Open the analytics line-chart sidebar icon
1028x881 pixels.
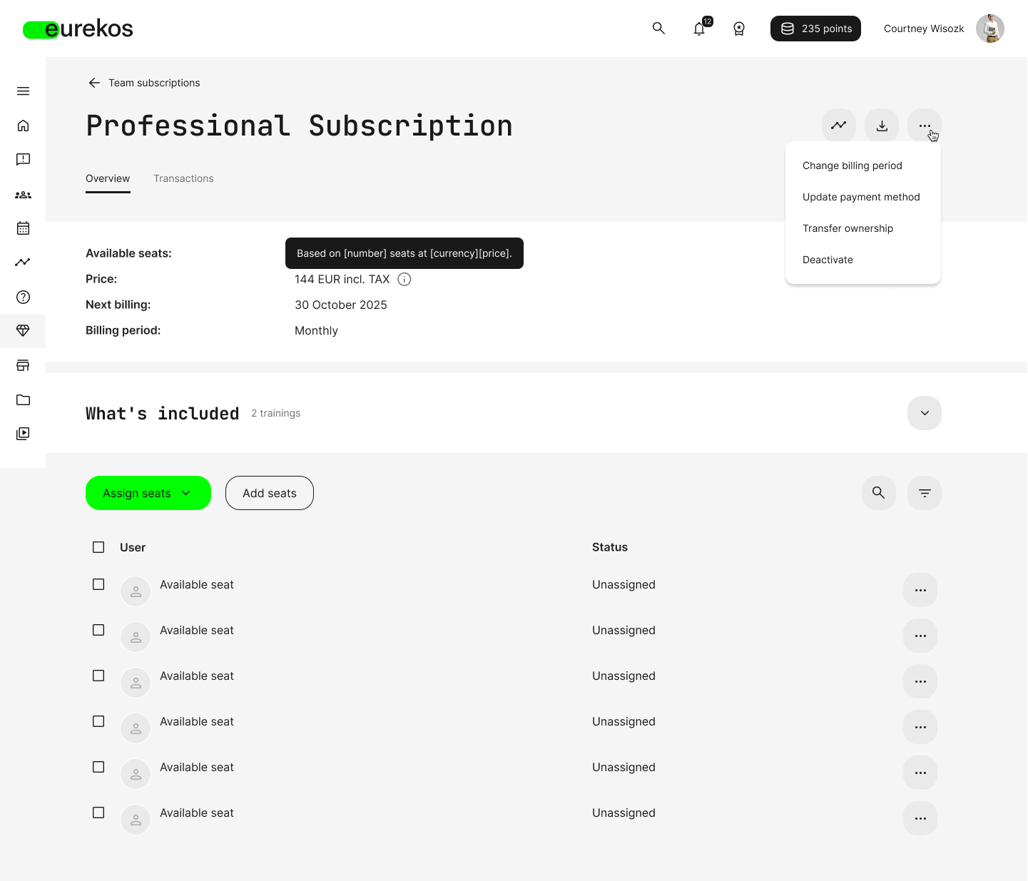(x=23, y=262)
